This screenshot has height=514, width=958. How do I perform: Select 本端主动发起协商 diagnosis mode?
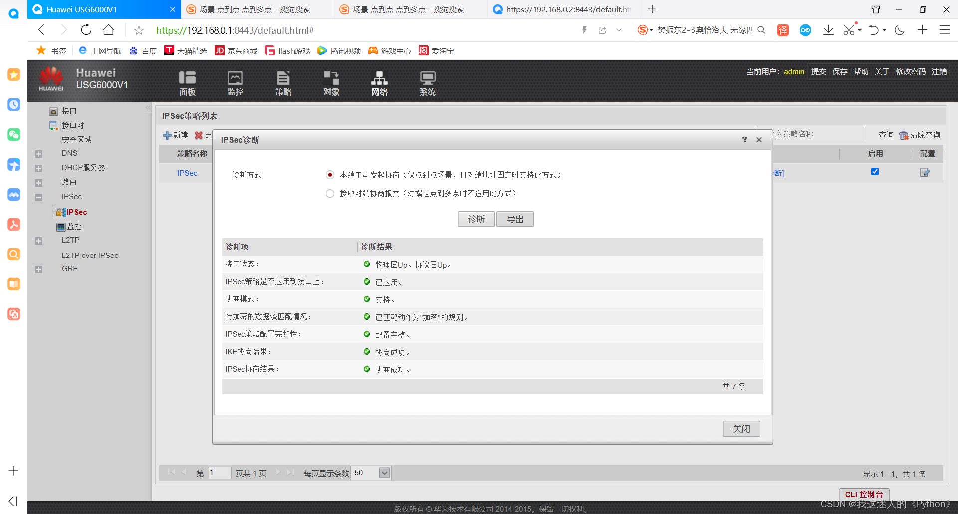(330, 175)
